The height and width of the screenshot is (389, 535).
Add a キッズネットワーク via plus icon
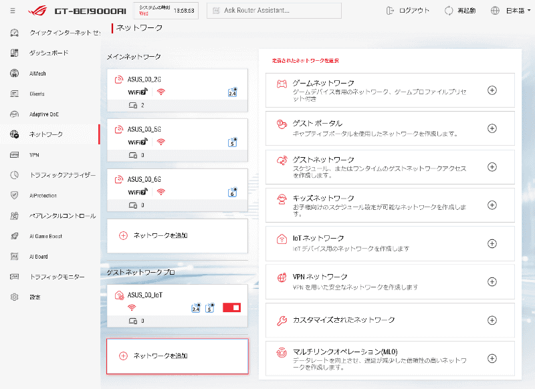point(492,205)
